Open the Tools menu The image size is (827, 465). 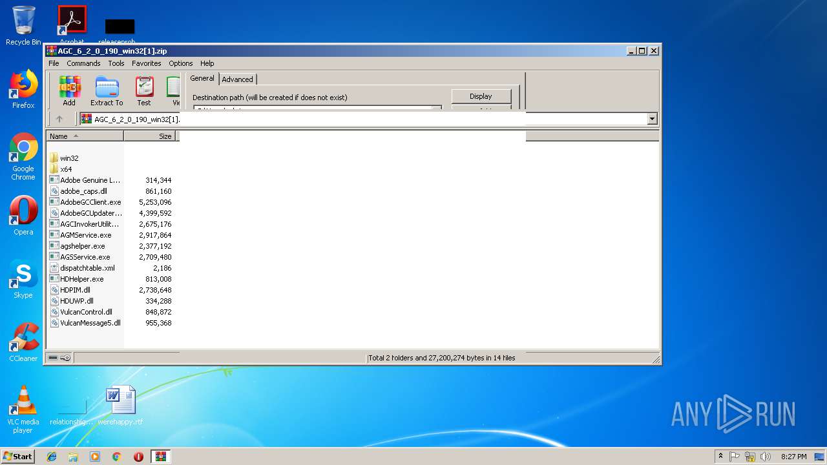tap(116, 63)
